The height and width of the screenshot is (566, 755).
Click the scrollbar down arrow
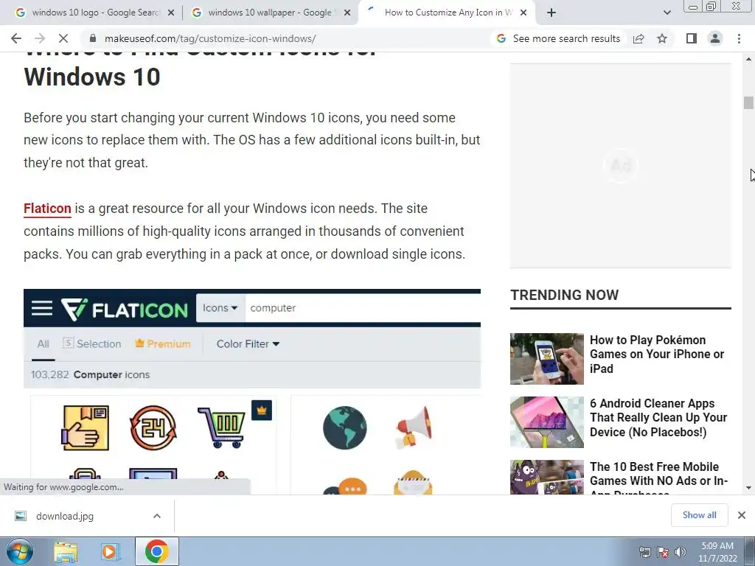click(748, 488)
